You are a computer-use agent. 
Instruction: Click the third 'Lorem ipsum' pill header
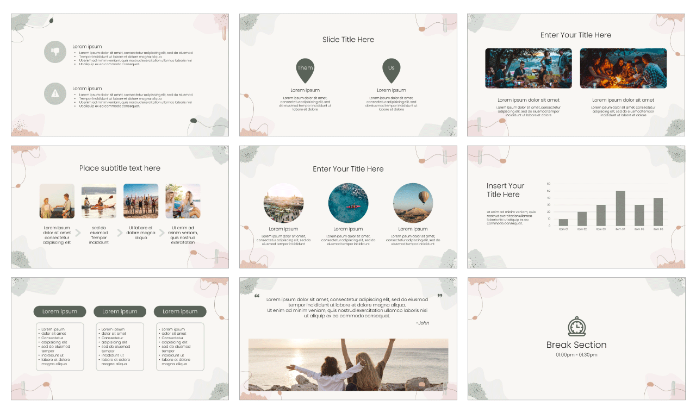point(180,311)
